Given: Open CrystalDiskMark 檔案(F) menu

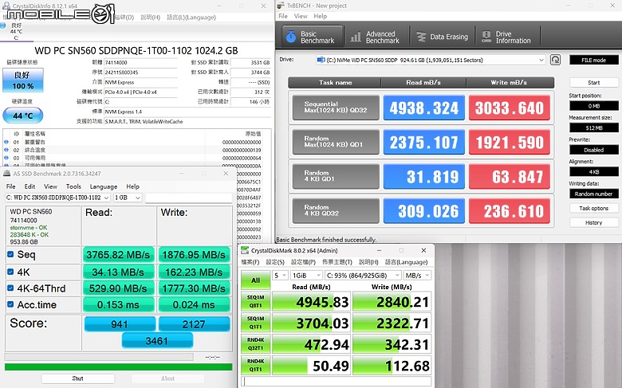Looking at the screenshot, I should (x=250, y=262).
